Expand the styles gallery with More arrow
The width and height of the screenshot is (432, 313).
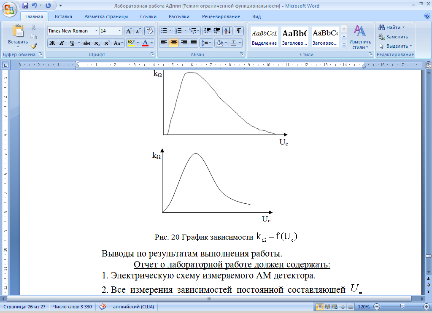point(344,45)
